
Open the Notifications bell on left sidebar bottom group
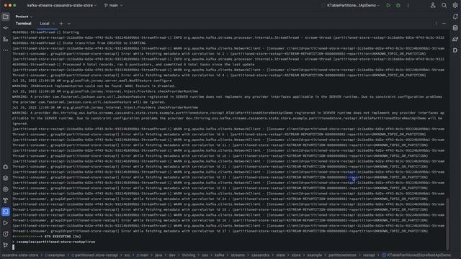6,167
